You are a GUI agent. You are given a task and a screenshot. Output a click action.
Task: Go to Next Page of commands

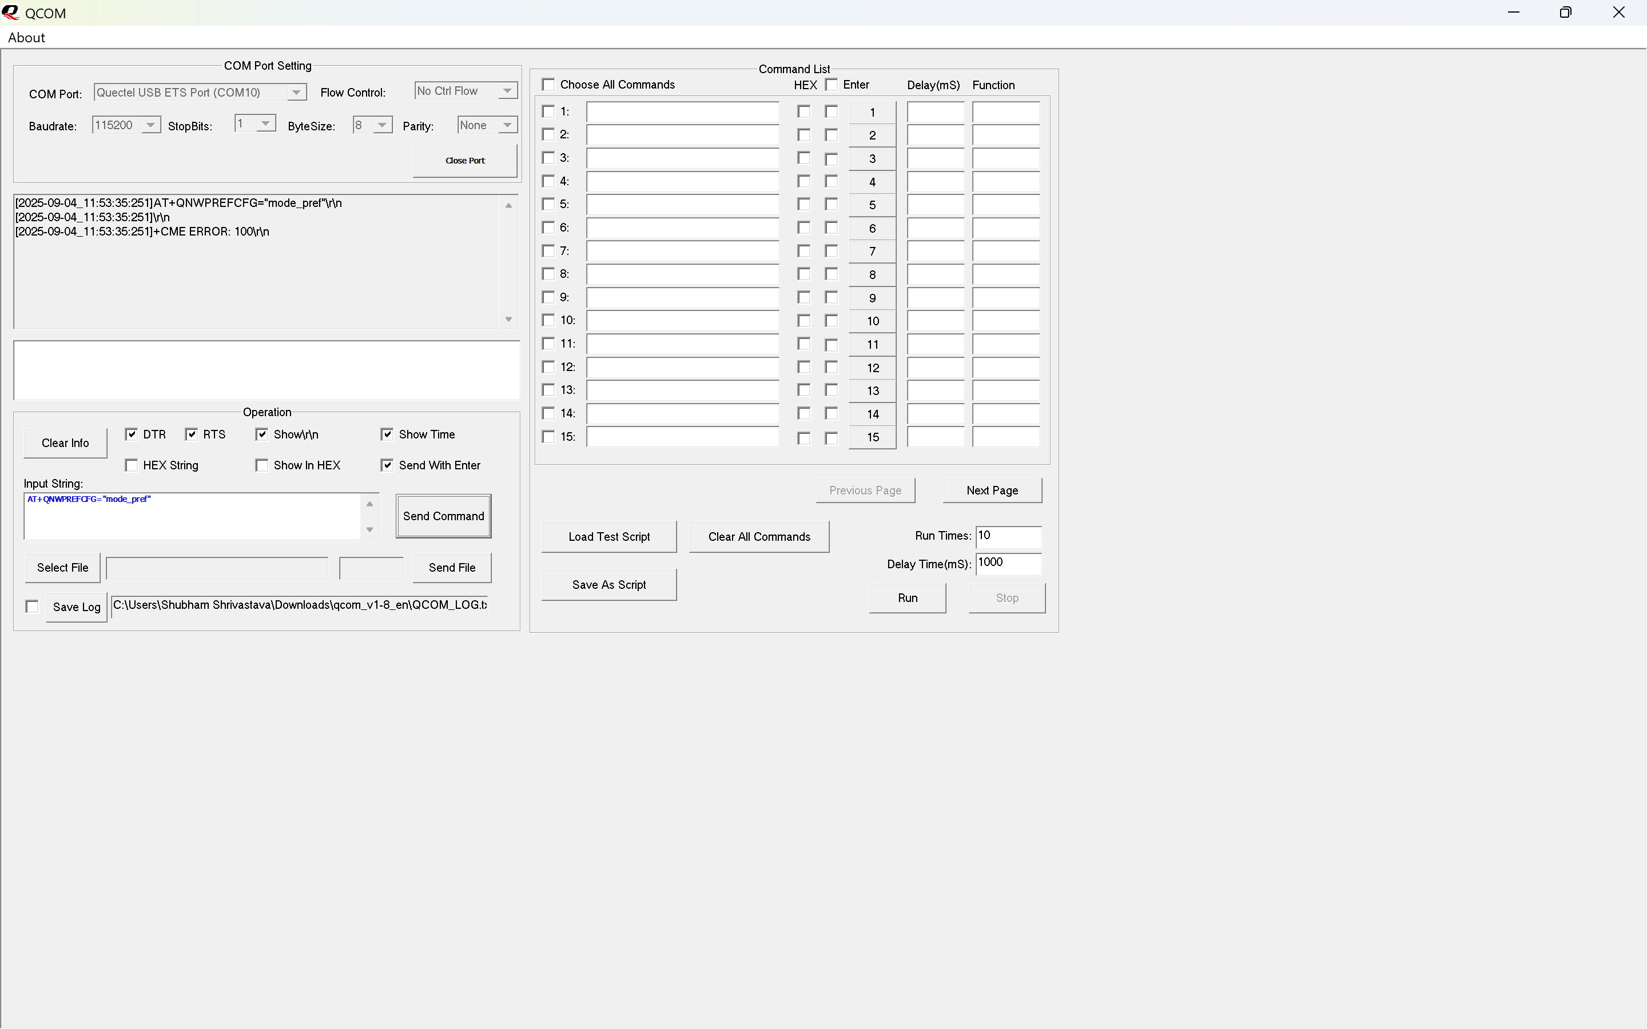[x=992, y=490]
